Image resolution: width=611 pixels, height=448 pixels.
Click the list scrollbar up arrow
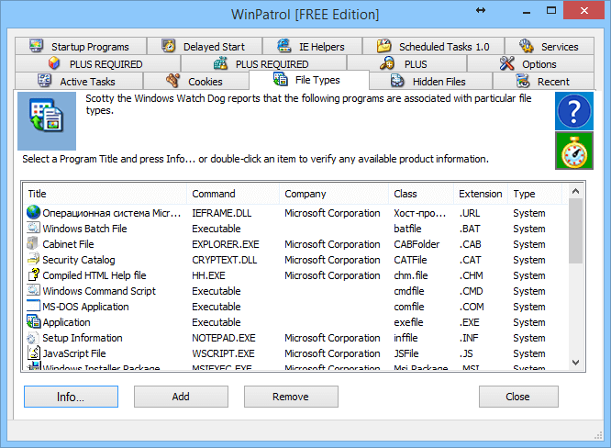(575, 191)
